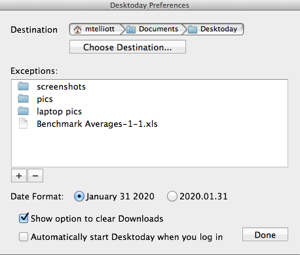Click the Documents folder icon in path
Screen dimensions: 300x255
tap(131, 29)
